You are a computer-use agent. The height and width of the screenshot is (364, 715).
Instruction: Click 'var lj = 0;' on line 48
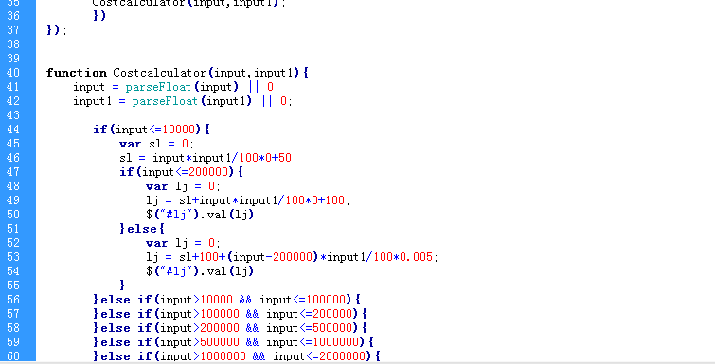(x=183, y=186)
